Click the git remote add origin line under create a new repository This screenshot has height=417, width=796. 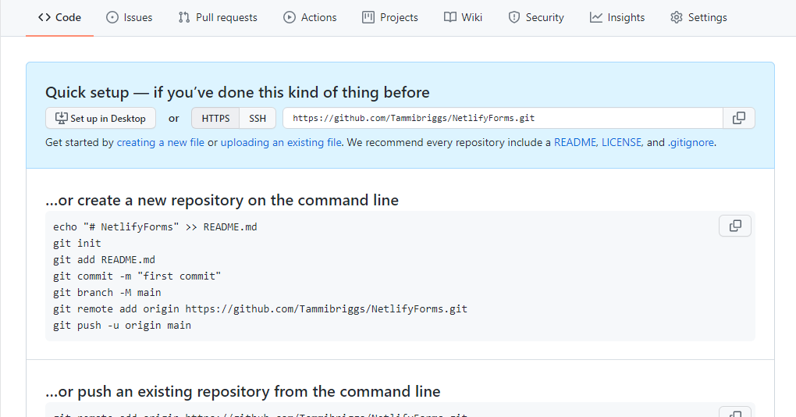point(260,308)
